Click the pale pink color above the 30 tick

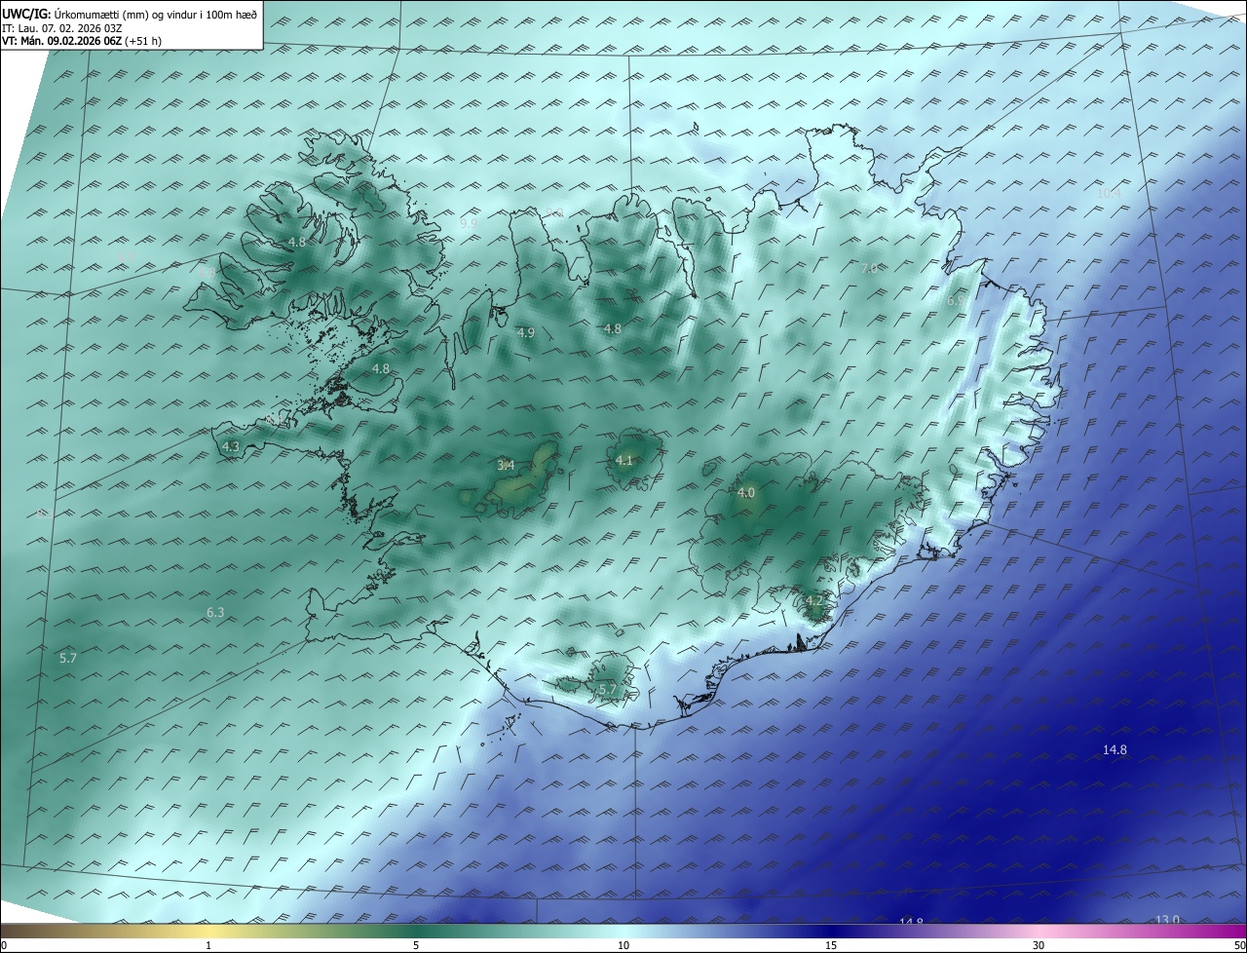pyautogui.click(x=1039, y=931)
